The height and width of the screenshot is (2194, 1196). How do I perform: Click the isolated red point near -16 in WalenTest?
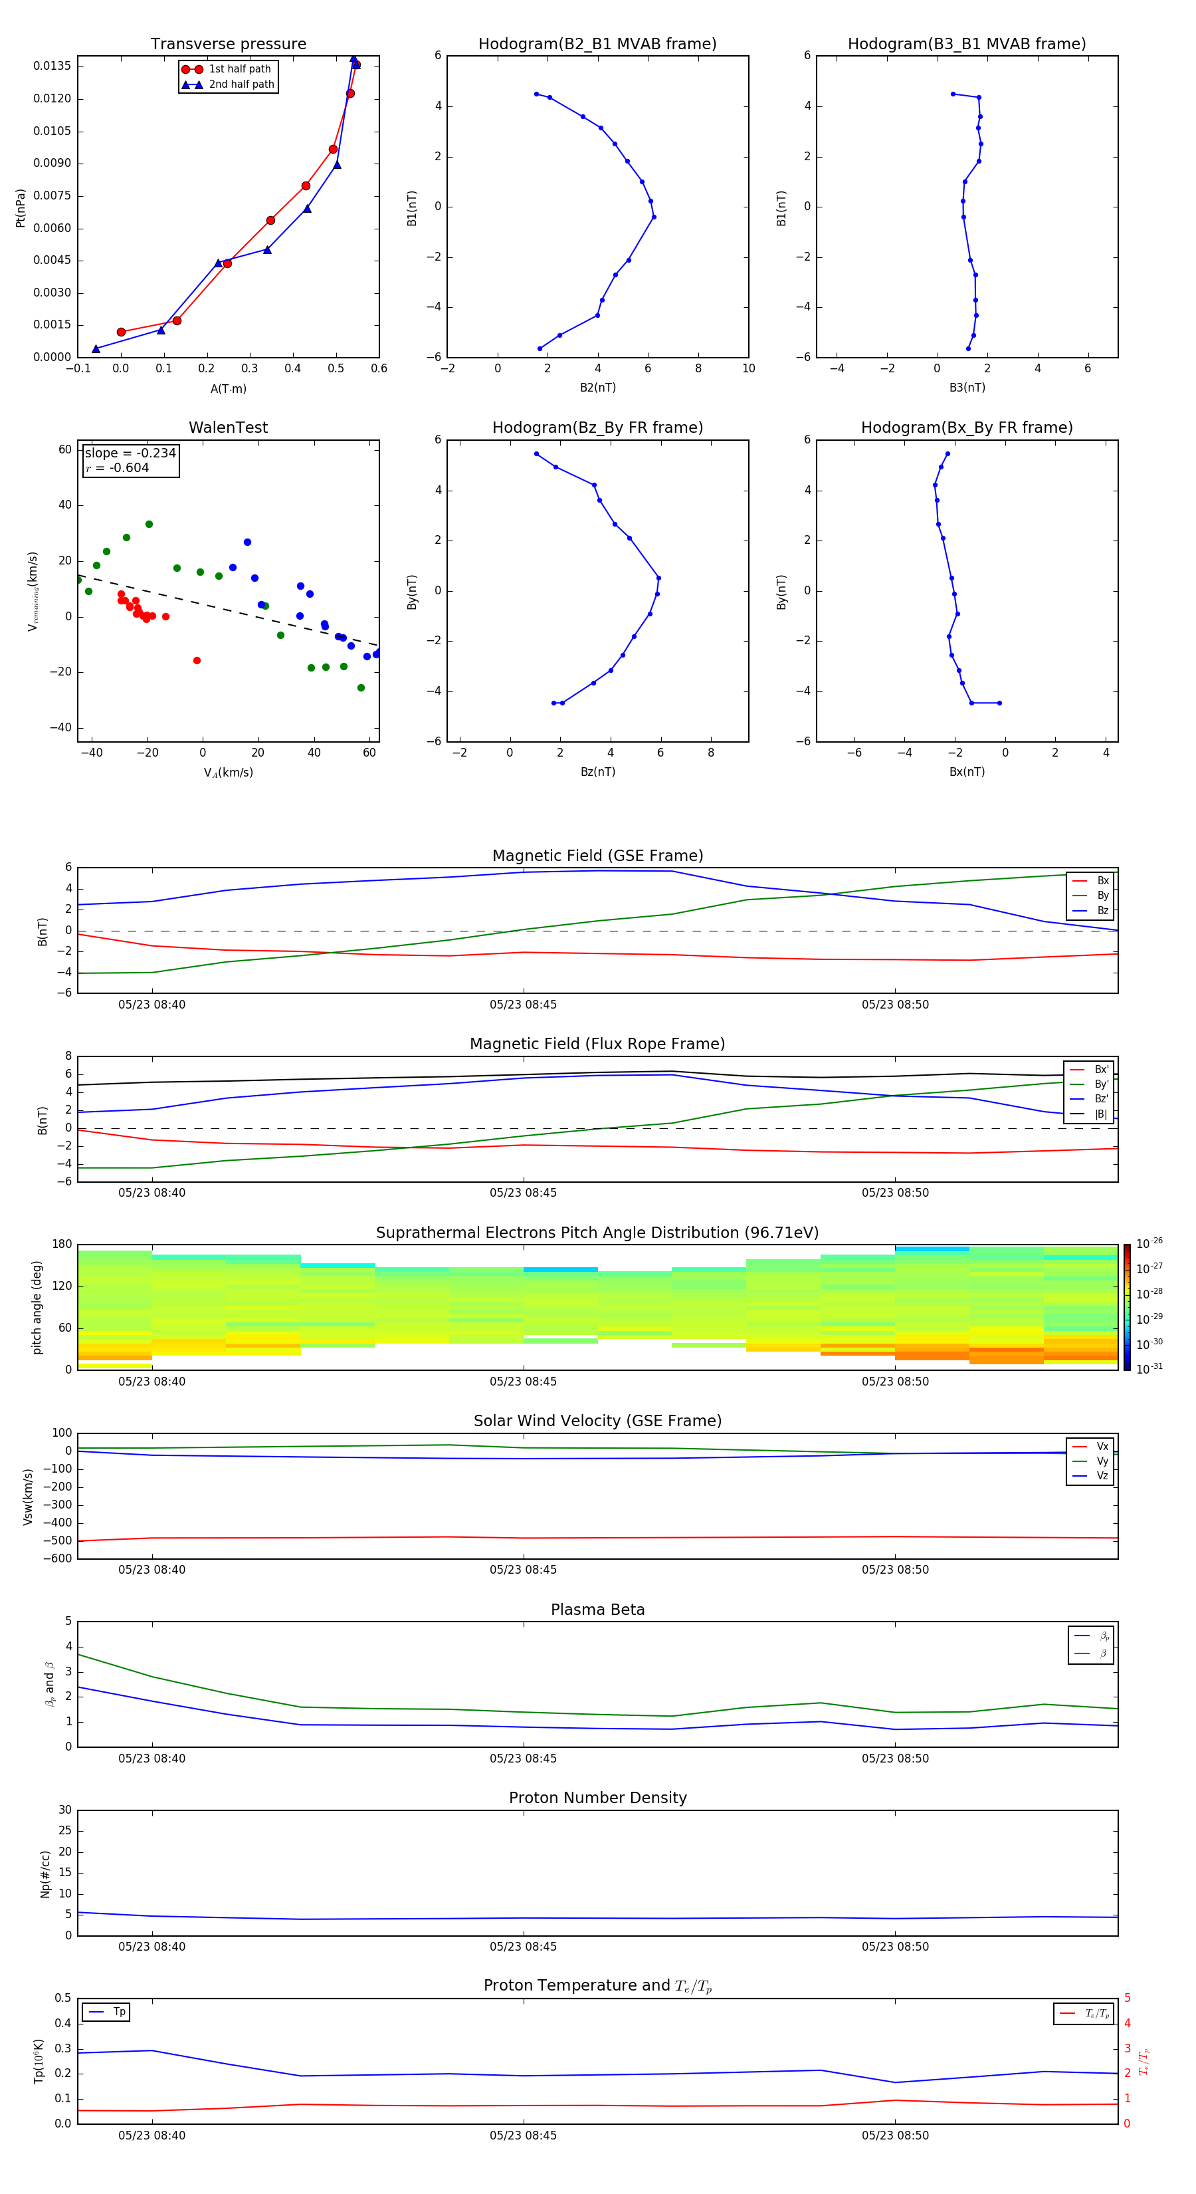pyautogui.click(x=197, y=661)
